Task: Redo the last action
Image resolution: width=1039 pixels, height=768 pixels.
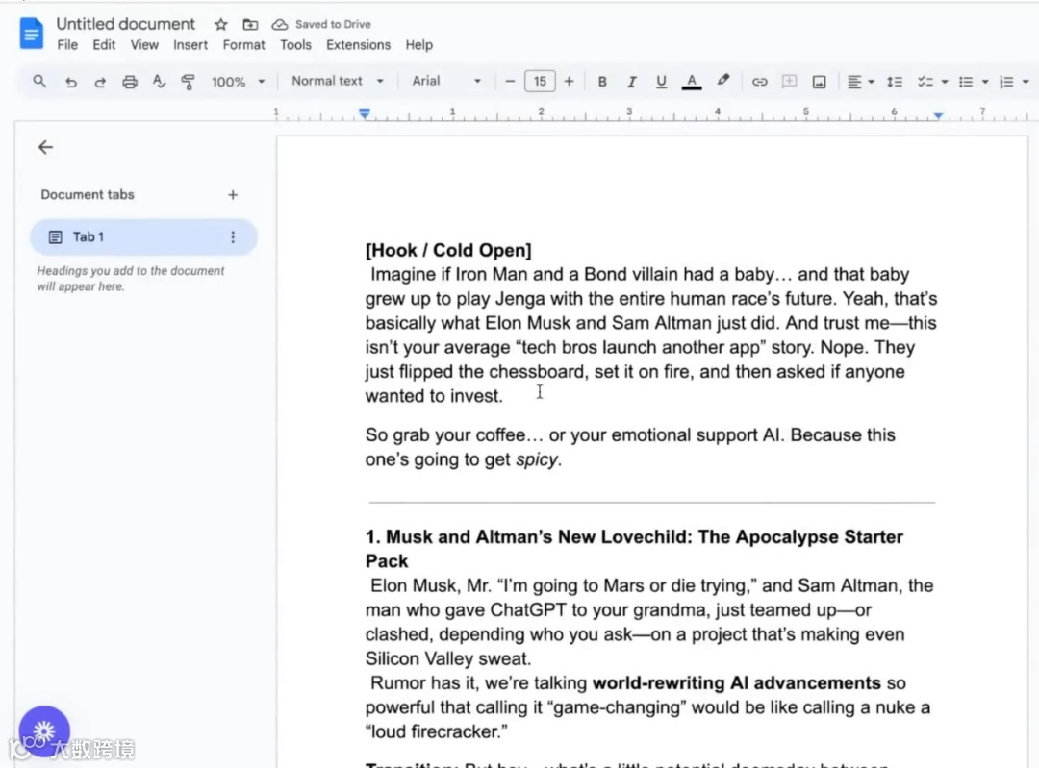Action: [100, 82]
